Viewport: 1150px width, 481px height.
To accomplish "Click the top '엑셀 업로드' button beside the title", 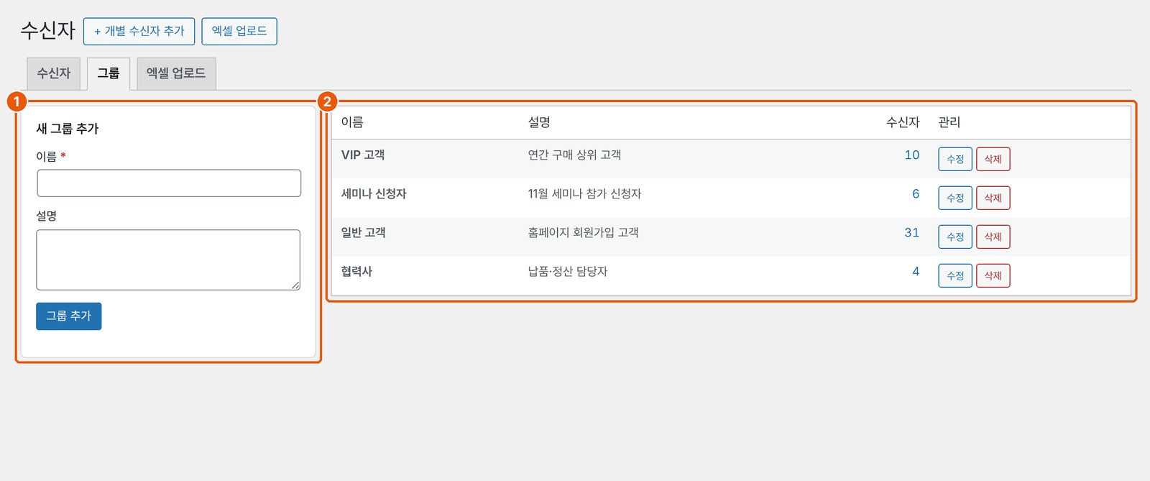I will 239,32.
